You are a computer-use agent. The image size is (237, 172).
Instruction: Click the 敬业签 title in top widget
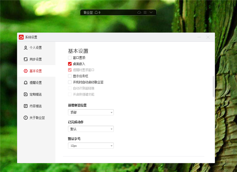(88, 13)
